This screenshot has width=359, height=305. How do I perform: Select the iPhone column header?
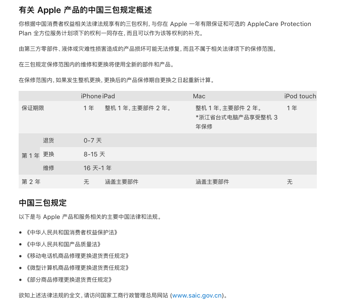[x=91, y=96]
